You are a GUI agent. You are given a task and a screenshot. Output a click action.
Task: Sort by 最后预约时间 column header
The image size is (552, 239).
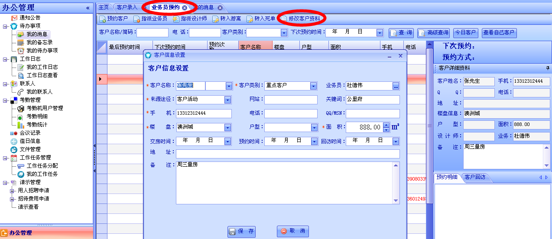point(130,47)
